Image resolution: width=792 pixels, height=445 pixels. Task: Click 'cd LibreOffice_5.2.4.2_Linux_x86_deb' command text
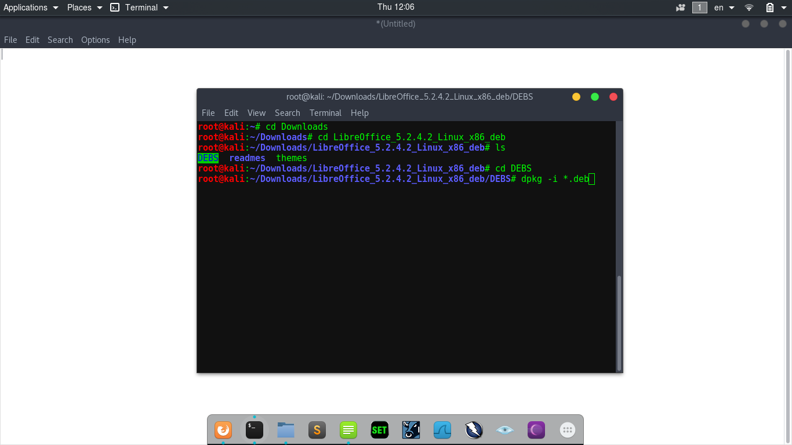pyautogui.click(x=412, y=137)
